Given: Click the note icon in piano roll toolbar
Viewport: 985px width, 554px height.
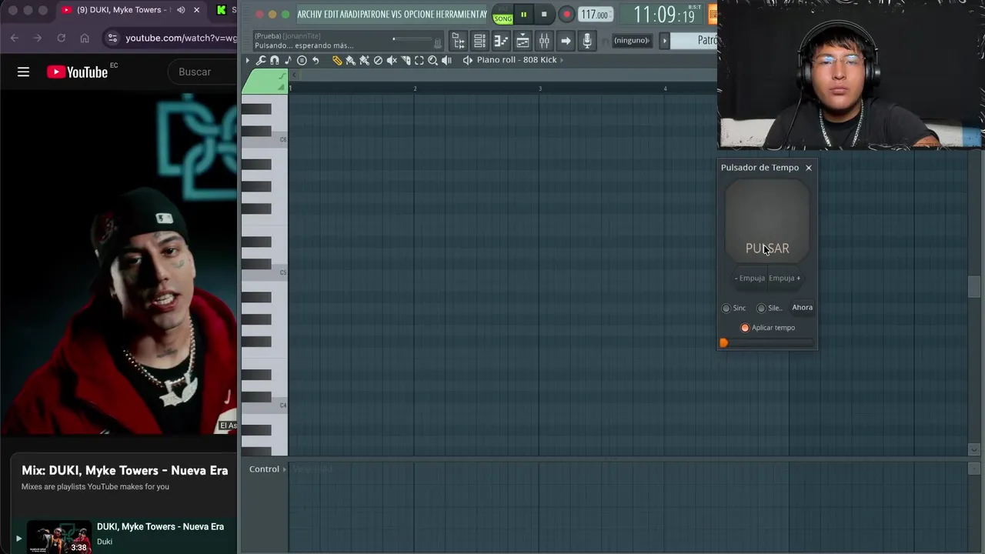Looking at the screenshot, I should click(288, 60).
